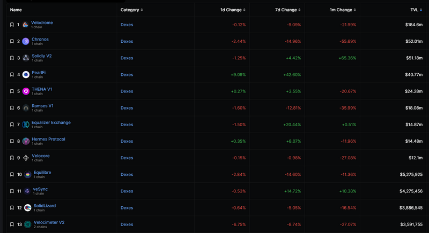
Task: Open Equalizer Exchange protocol link
Action: point(51,122)
